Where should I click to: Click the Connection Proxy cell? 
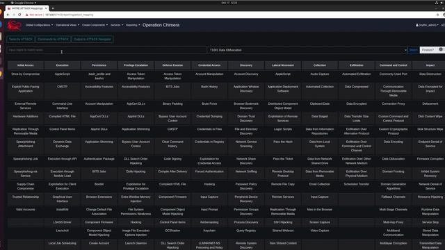(394, 106)
